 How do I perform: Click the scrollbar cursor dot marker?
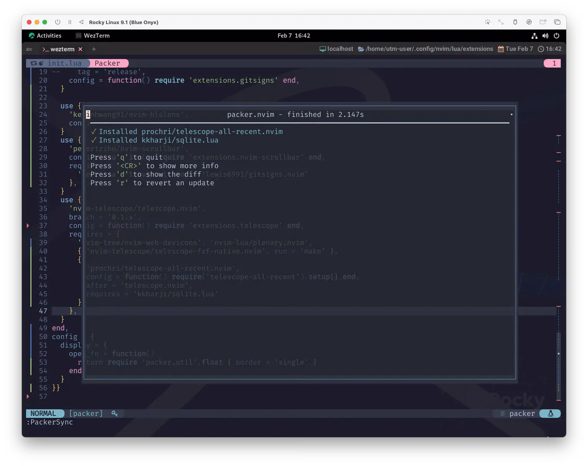[558, 354]
